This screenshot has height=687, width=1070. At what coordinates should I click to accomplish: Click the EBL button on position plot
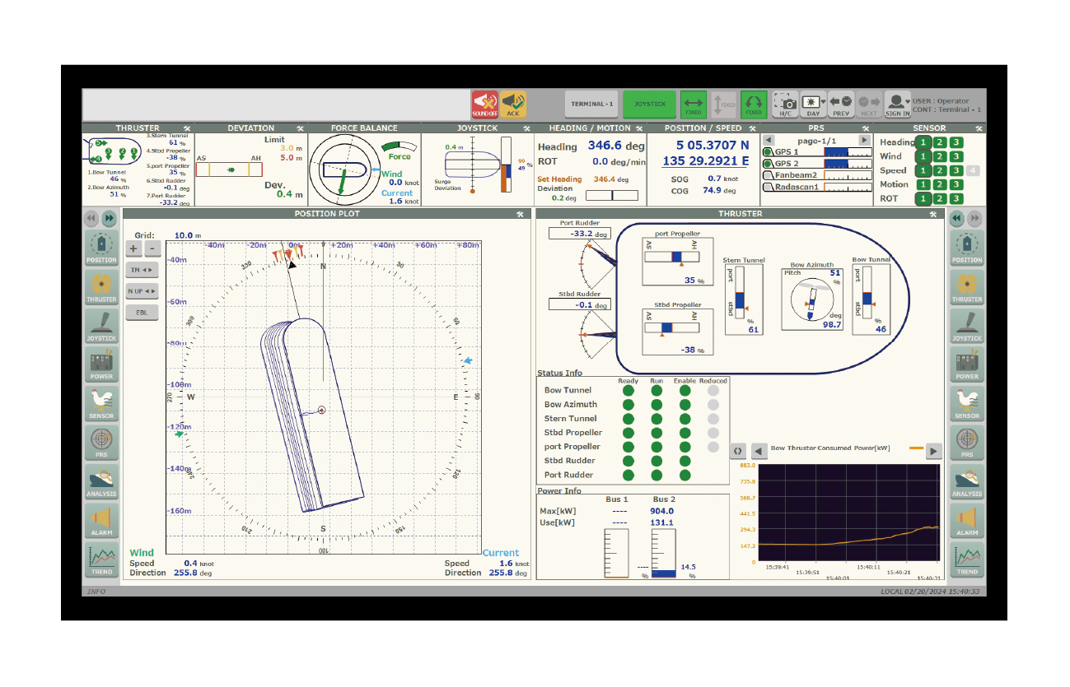142,313
